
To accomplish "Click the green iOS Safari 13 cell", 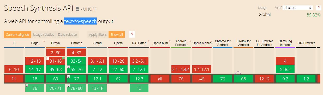I will pos(139,88).
